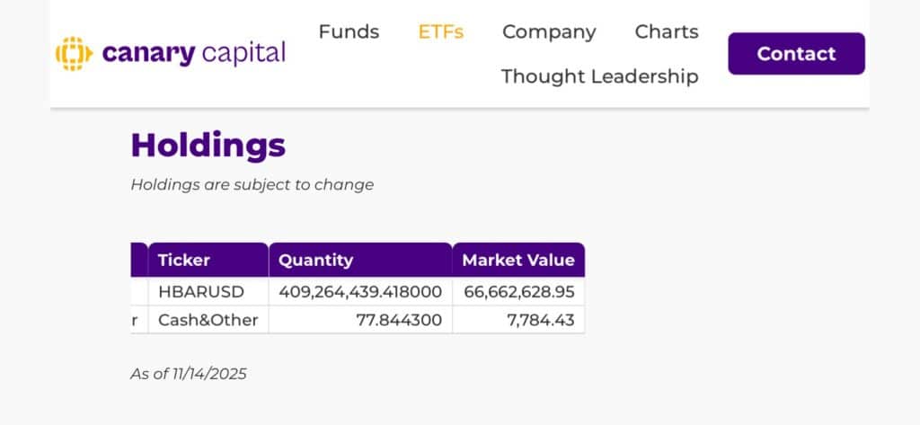
Task: Click the Holdings section heading
Action: (208, 145)
